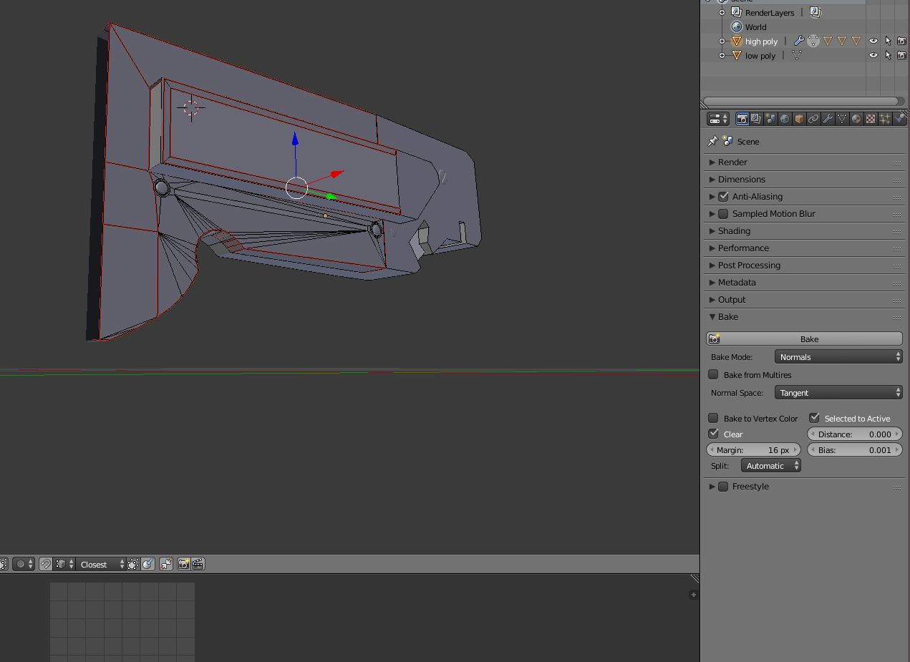Open the Bake Mode Normals dropdown
Viewport: 910px width, 662px height.
coord(838,357)
